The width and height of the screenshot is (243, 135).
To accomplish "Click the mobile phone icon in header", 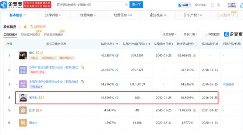I will (x=213, y=5).
